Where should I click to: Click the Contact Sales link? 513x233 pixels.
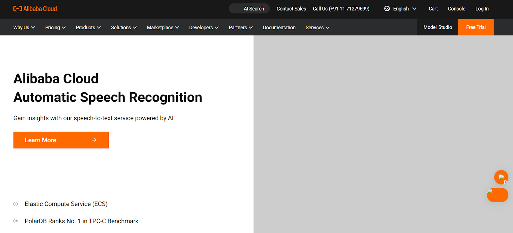(x=291, y=9)
